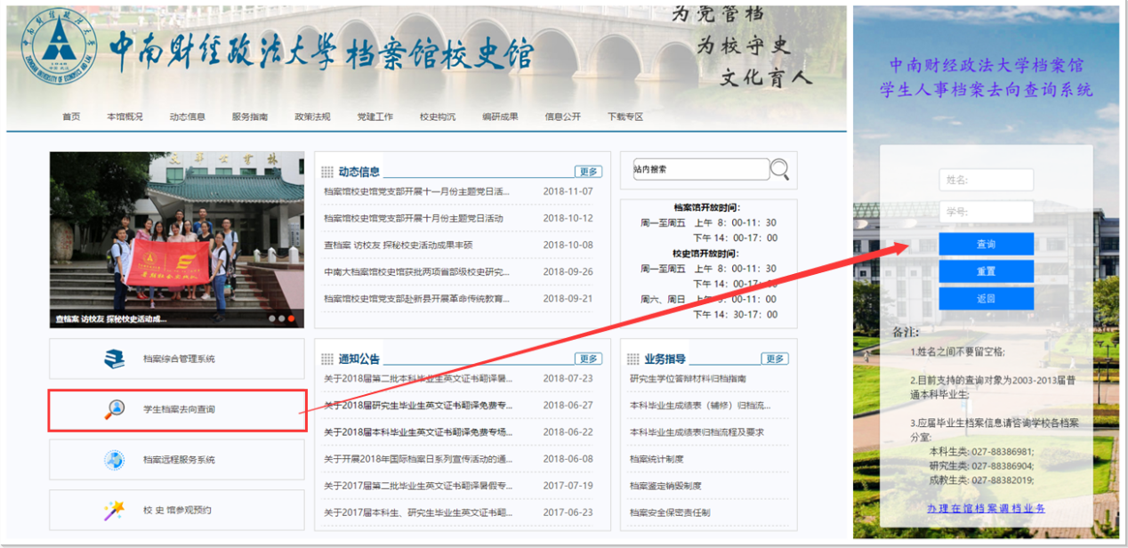Screen dimensions: 1128x548
Task: Click the globe icon for 档案远程服务系统
Action: point(115,460)
